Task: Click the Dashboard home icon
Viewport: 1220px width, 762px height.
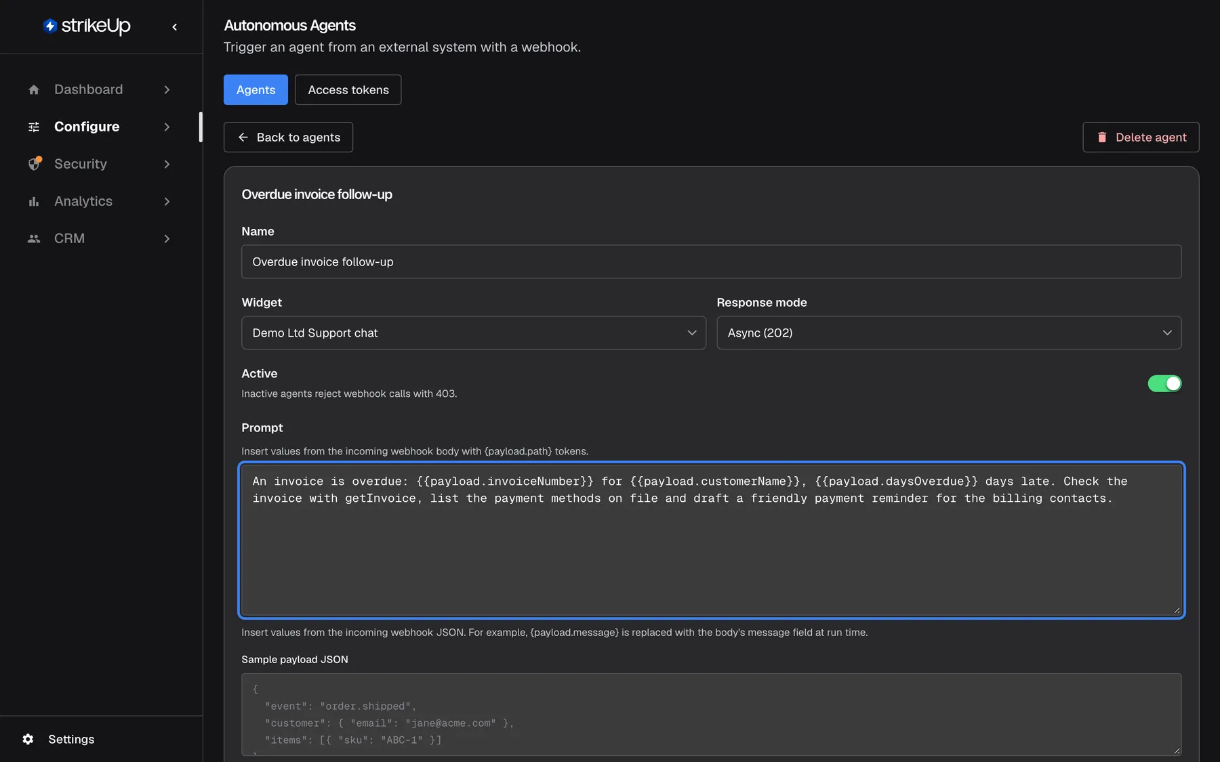Action: coord(34,89)
